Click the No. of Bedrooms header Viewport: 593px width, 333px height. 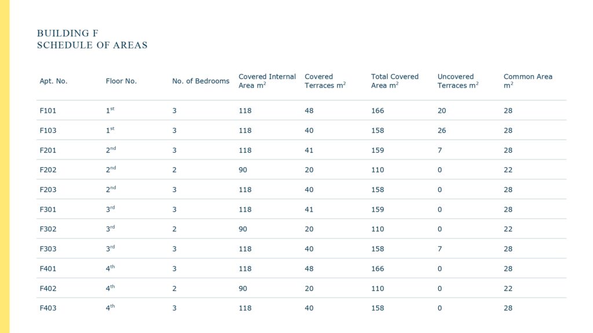(x=201, y=81)
